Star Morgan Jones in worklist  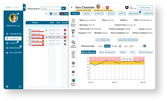coord(46,34)
